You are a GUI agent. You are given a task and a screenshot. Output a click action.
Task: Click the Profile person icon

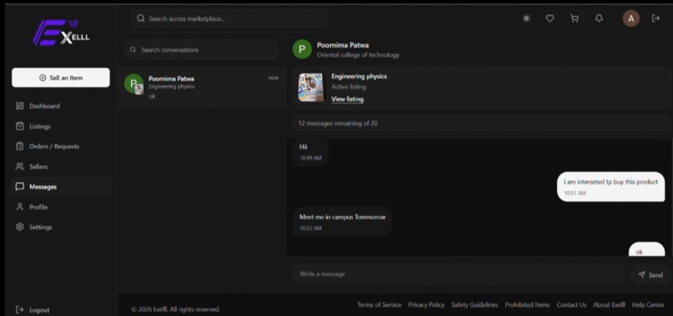20,207
